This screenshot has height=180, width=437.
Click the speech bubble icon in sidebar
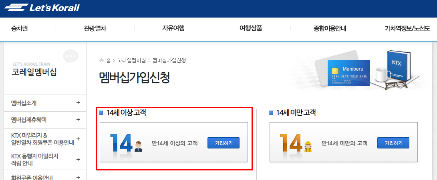(71, 56)
